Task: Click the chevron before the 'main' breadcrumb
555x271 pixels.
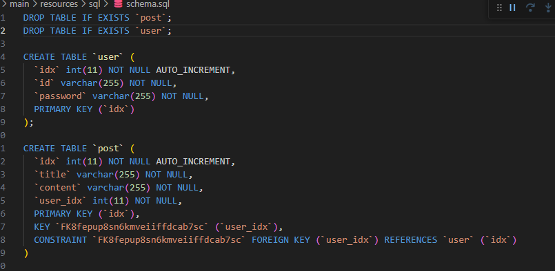Action: point(4,4)
